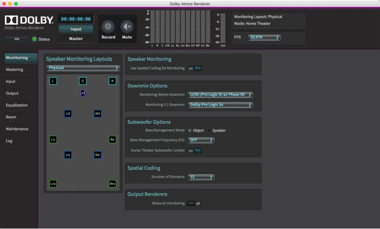Open the Maintenance tab

20,129
